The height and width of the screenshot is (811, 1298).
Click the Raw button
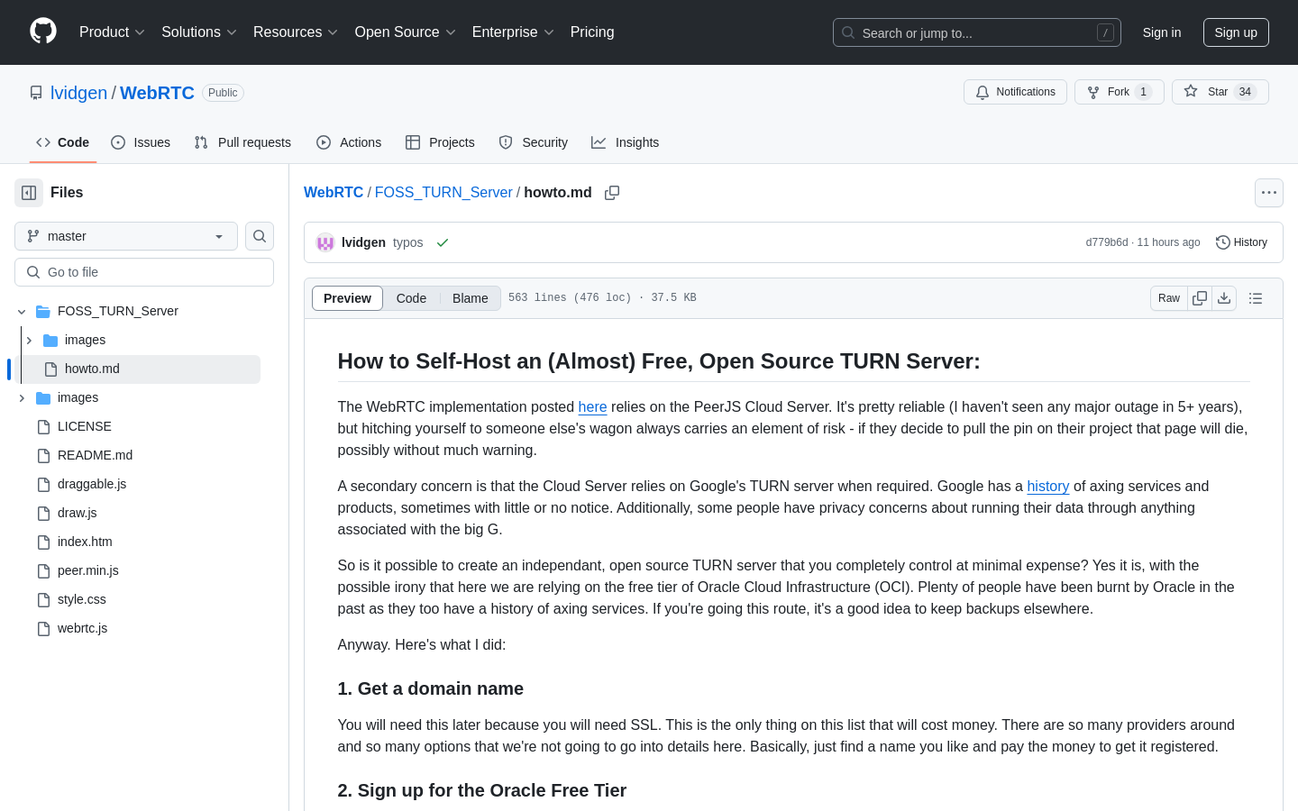click(x=1169, y=298)
